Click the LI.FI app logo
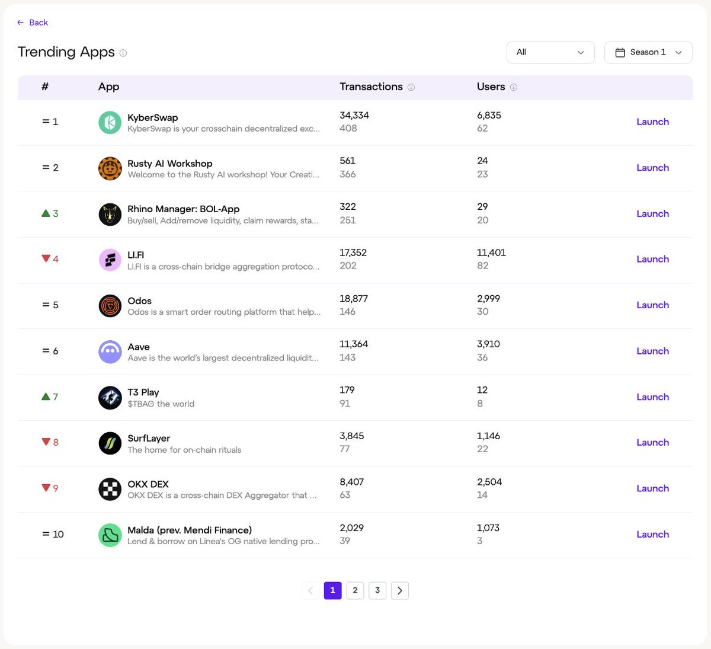 pos(110,260)
